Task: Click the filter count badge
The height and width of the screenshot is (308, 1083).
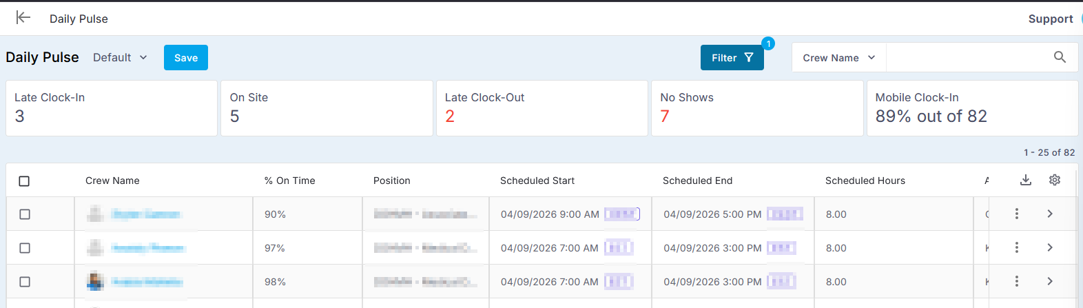Action: click(769, 43)
